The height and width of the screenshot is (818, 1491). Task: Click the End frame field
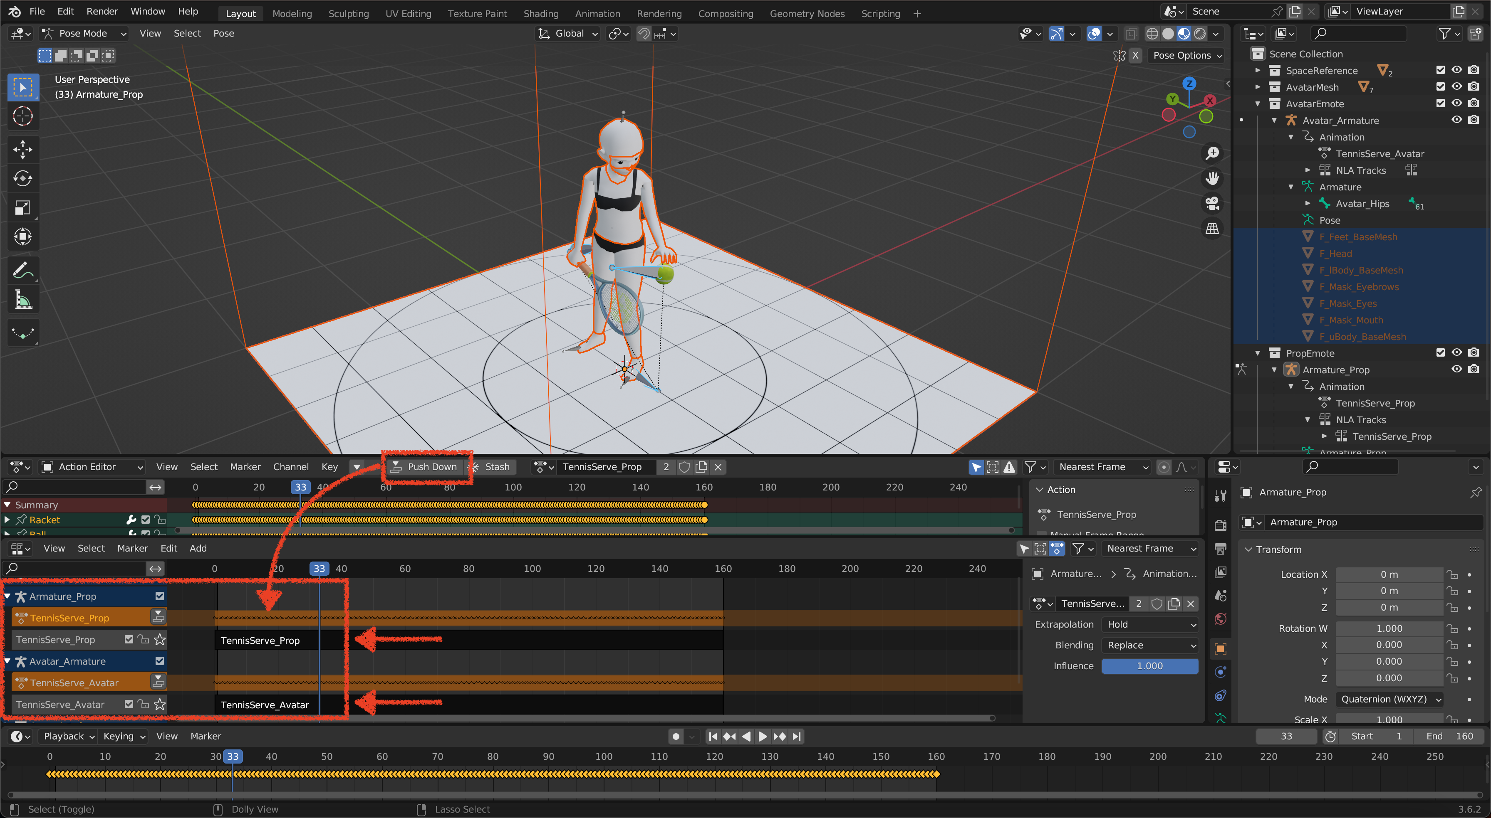click(x=1449, y=736)
